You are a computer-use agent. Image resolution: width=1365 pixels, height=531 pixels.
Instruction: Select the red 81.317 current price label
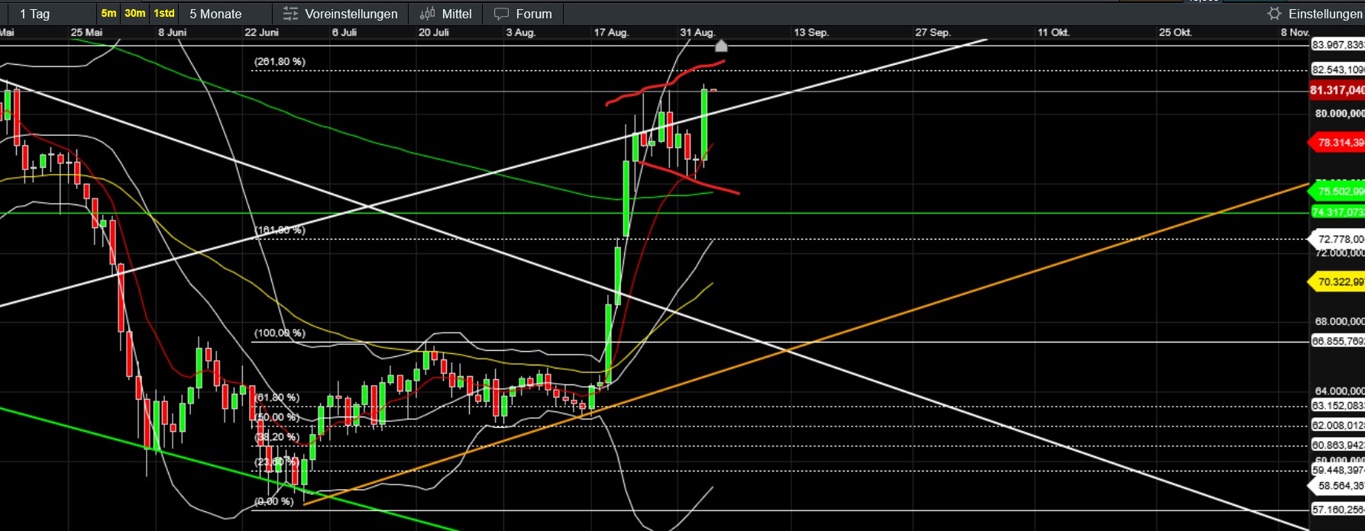1338,91
